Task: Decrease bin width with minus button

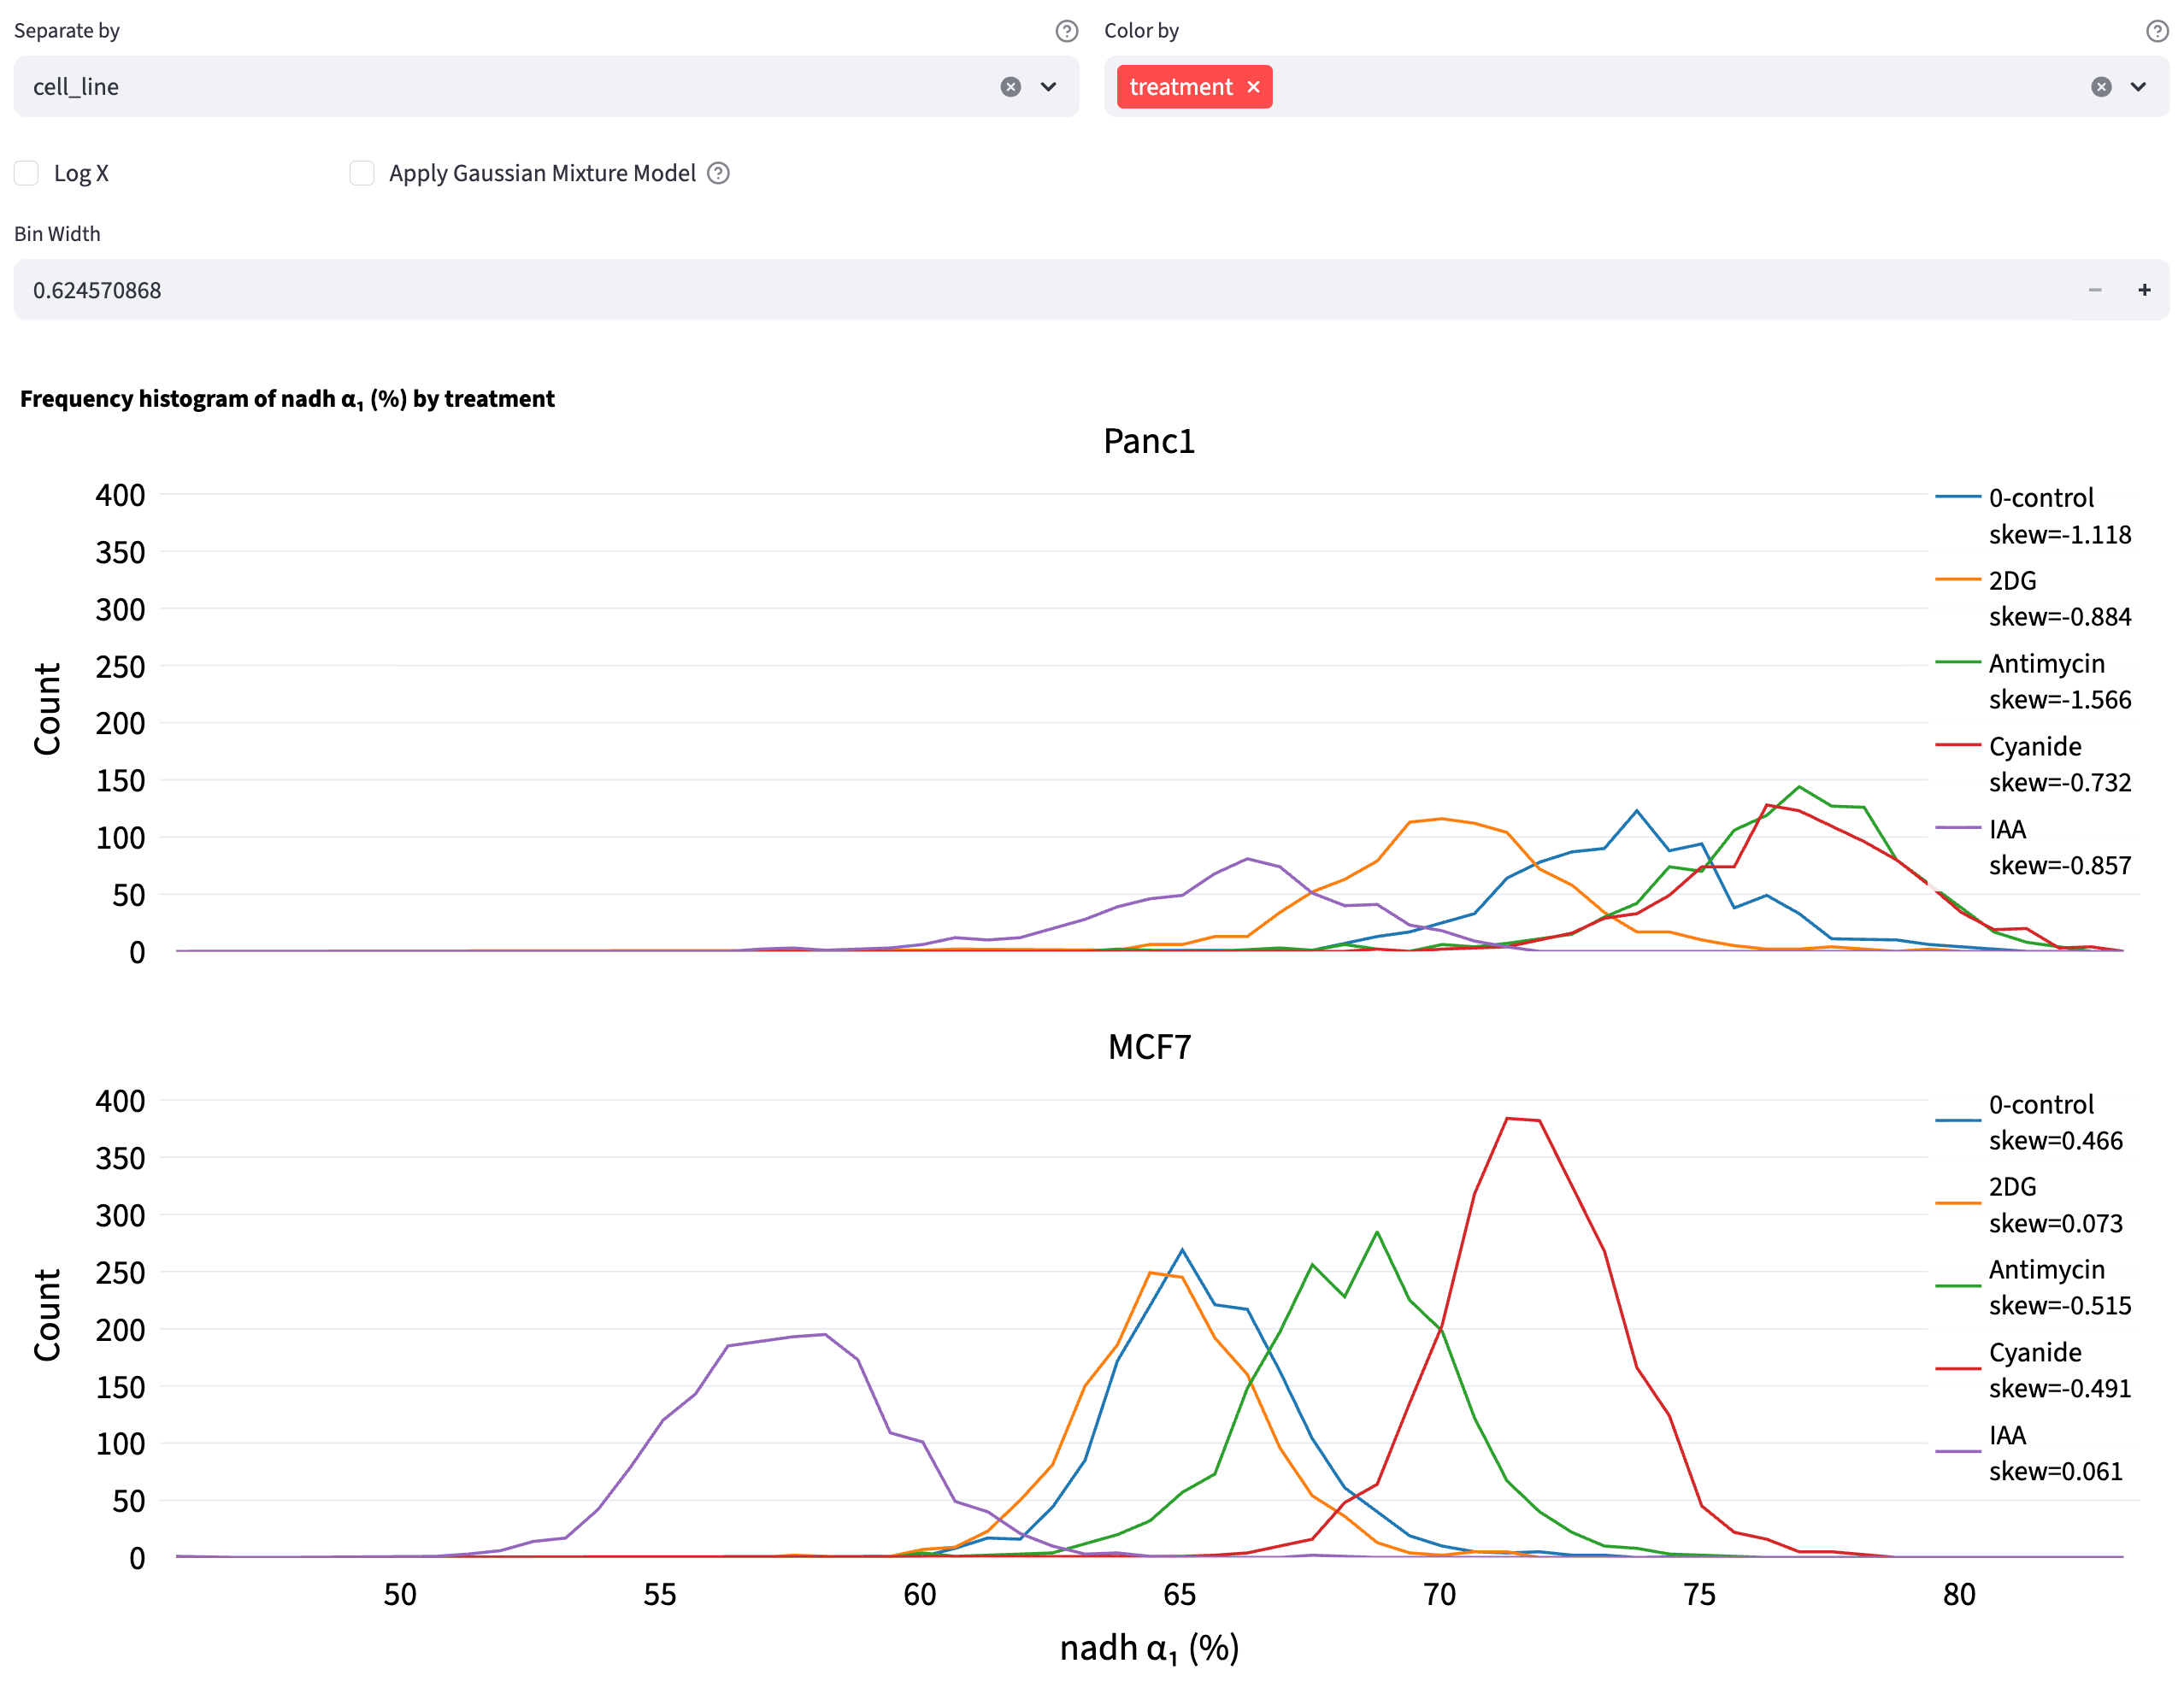Action: pos(2095,290)
